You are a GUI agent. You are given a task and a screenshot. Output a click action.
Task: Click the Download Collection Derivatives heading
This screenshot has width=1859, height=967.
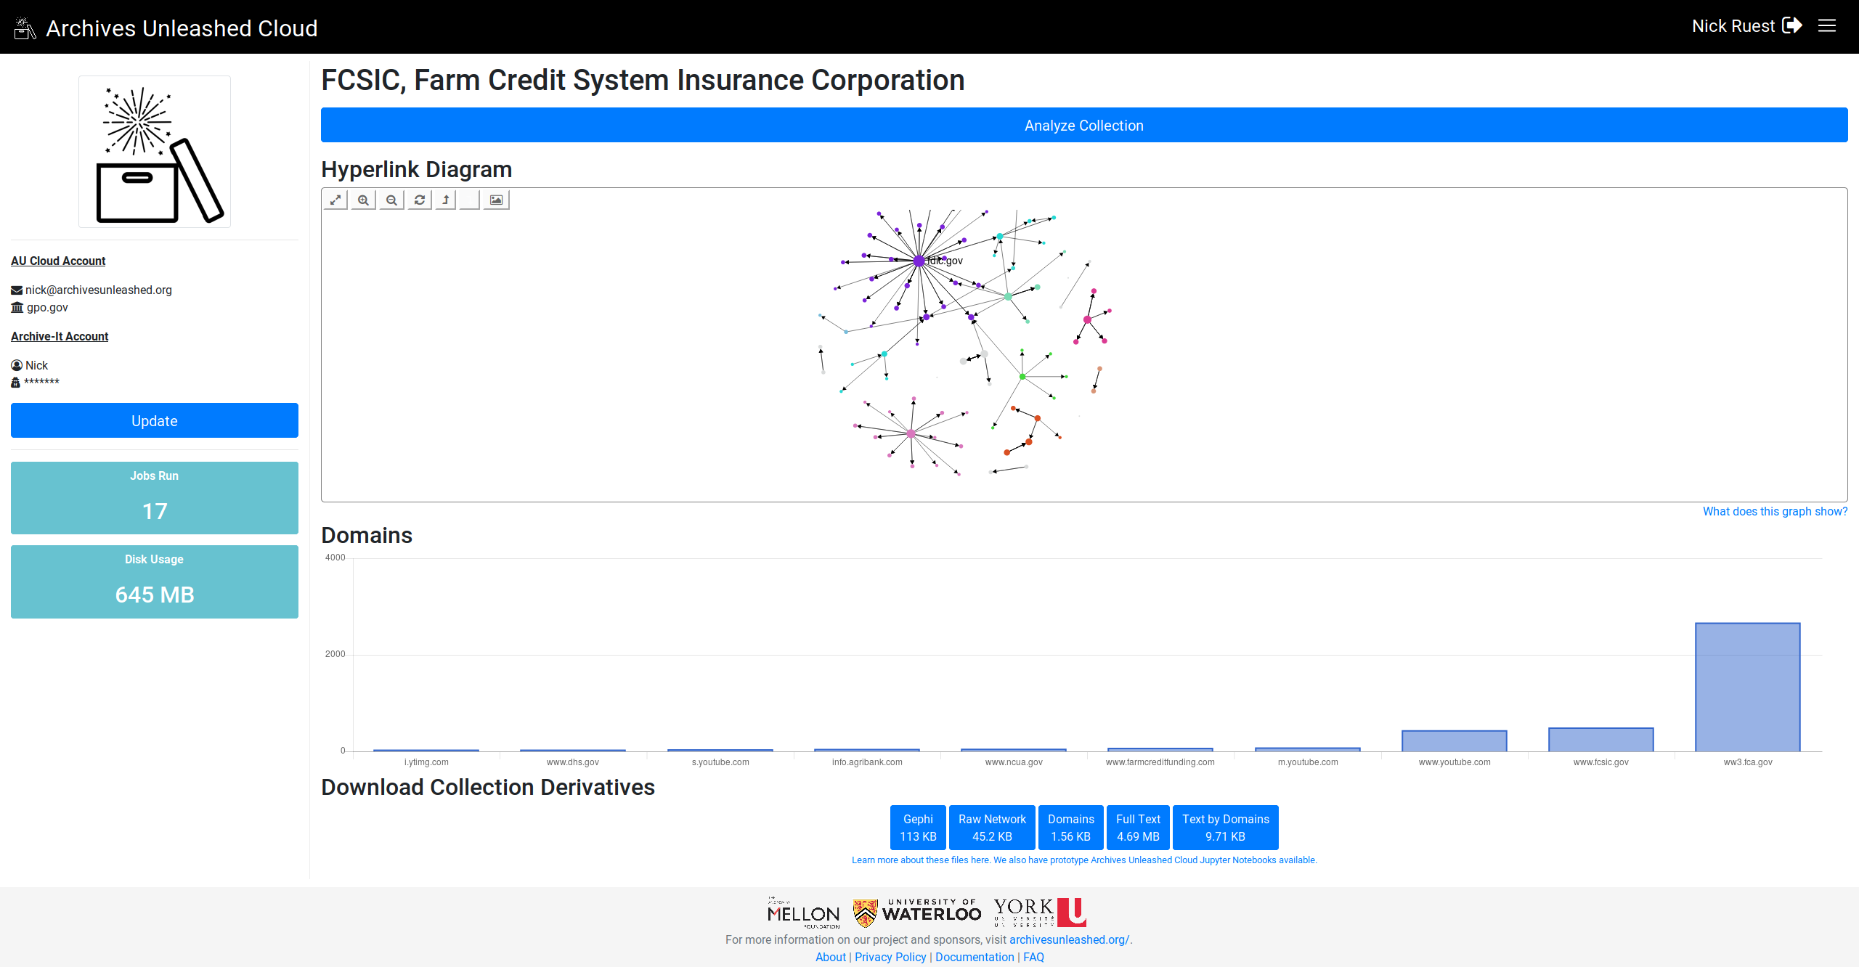pos(488,787)
